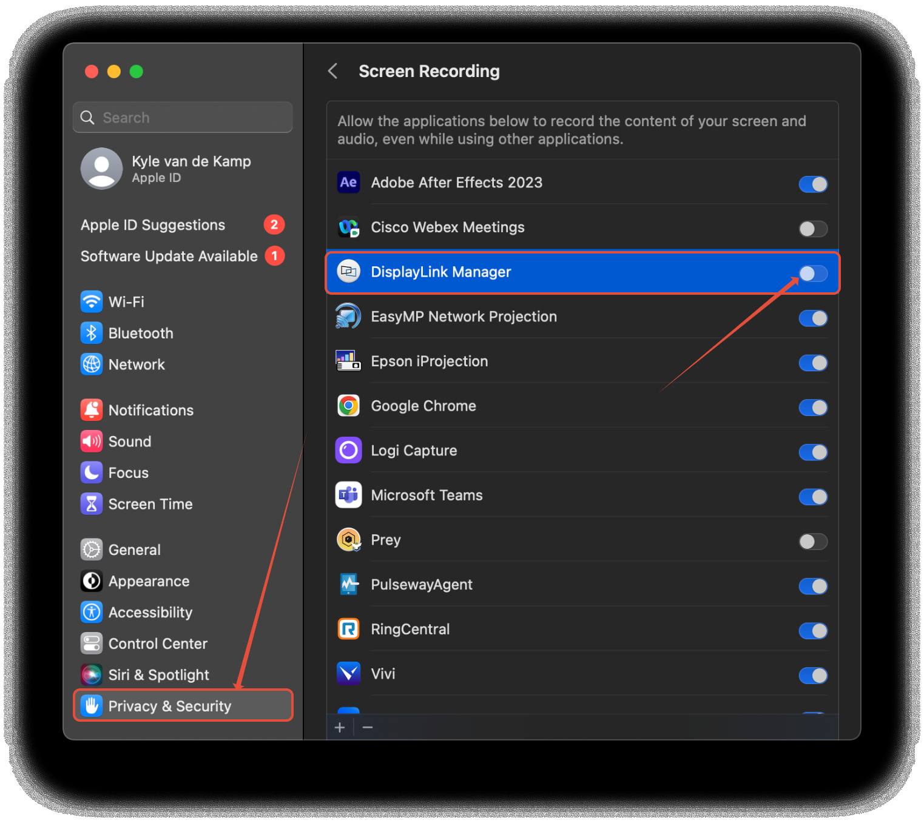This screenshot has width=924, height=823.
Task: Click the Adobe After Effects app icon
Action: click(x=348, y=182)
